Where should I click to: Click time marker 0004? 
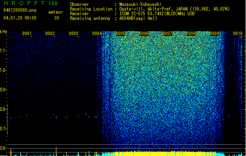97,34
